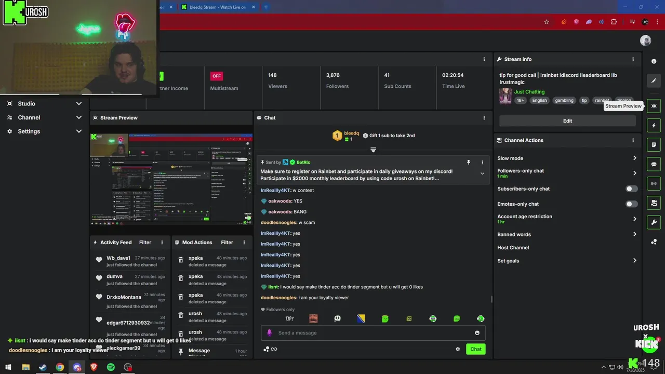Open Stream info three-dot menu
665x374 pixels.
click(633, 59)
